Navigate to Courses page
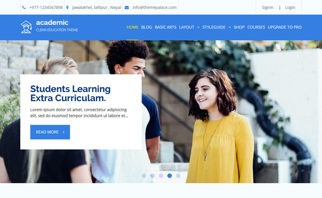 pyautogui.click(x=256, y=27)
